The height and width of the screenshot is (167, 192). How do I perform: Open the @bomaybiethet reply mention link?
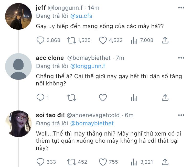coord(92,124)
